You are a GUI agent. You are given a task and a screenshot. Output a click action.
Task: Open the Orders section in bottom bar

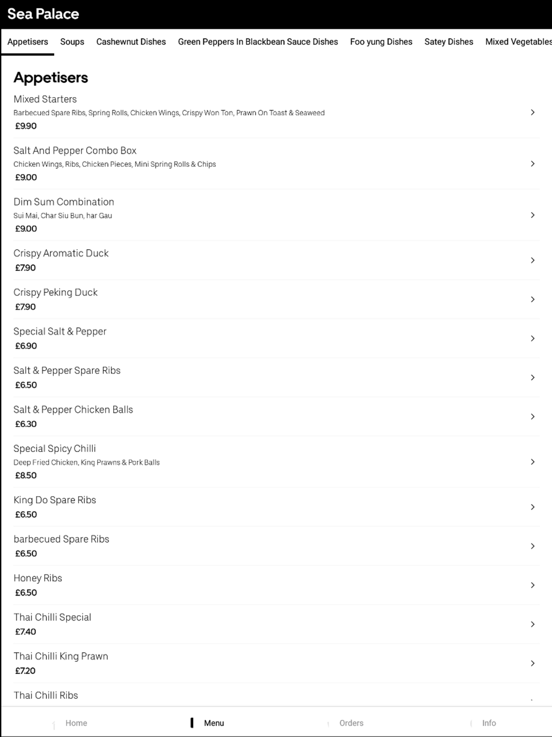(351, 723)
